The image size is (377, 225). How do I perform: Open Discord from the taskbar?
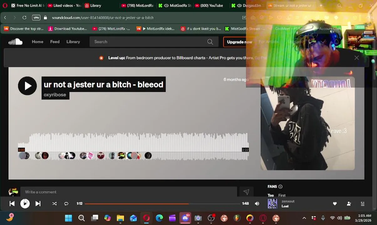(x=185, y=218)
